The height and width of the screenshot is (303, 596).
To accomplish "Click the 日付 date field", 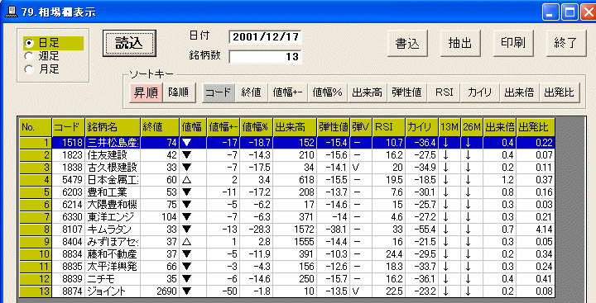I will click(265, 37).
